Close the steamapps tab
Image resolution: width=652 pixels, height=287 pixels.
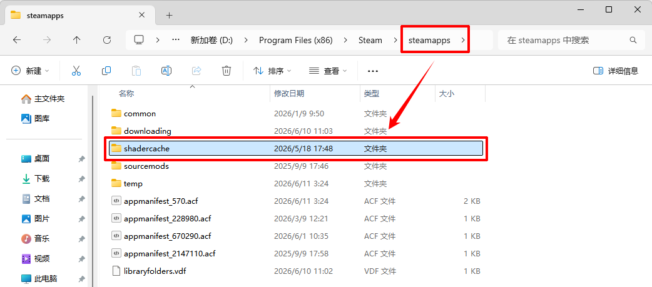tap(142, 15)
